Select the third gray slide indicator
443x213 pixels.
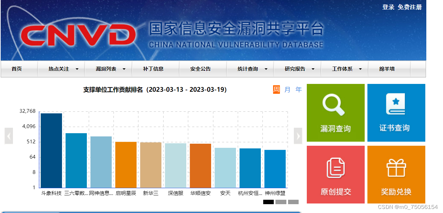(x=293, y=202)
